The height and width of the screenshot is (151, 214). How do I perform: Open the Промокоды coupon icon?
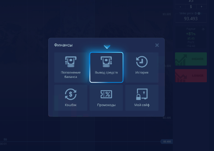coord(106,94)
